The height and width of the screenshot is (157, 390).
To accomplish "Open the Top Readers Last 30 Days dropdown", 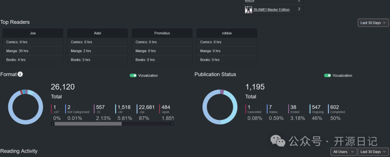I will (373, 23).
